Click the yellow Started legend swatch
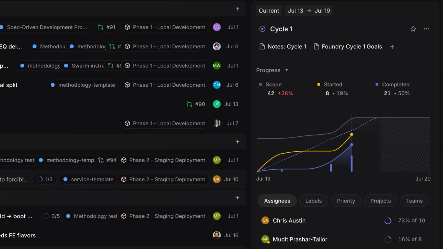This screenshot has width=443, height=249. click(x=318, y=84)
